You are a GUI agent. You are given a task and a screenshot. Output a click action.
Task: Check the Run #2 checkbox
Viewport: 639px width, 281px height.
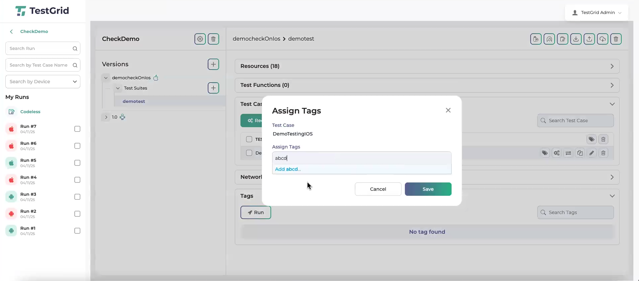[77, 214]
